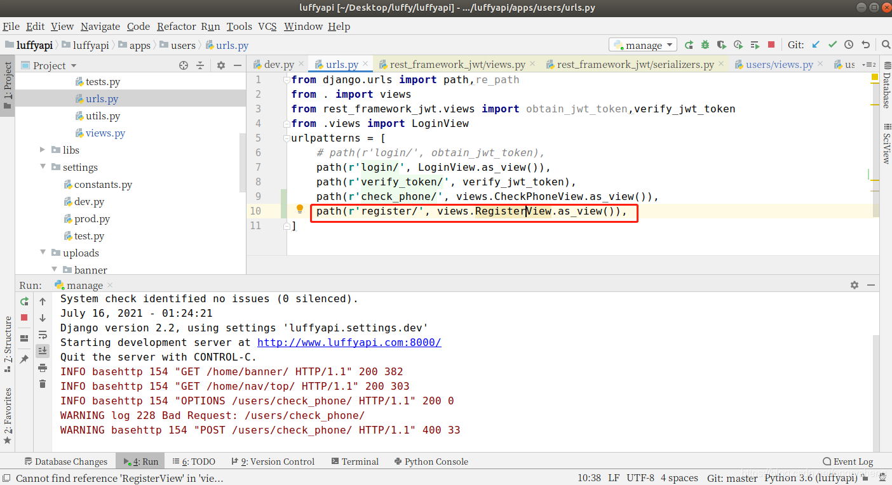This screenshot has width=892, height=485.
Task: Update project with Git blue arrow
Action: (x=816, y=45)
